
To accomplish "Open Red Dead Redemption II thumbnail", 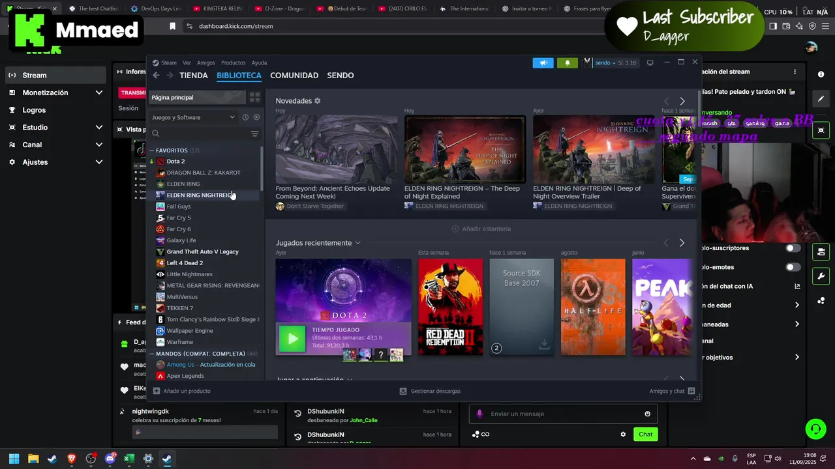I will point(451,307).
